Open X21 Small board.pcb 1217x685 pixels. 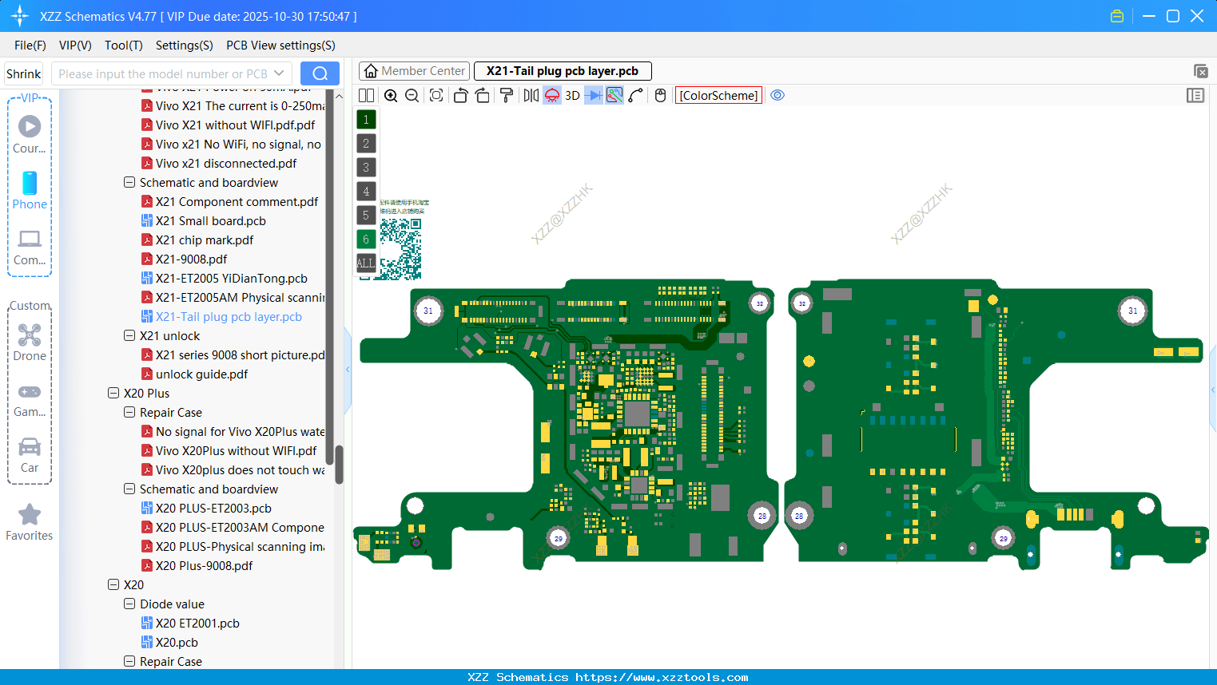tap(211, 221)
